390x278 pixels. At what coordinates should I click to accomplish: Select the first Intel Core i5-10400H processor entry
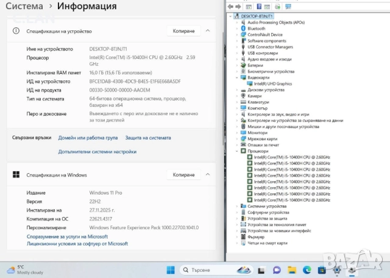(292, 157)
